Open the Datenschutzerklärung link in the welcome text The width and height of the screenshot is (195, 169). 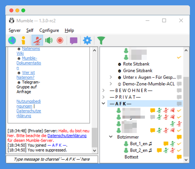[x=29, y=113]
